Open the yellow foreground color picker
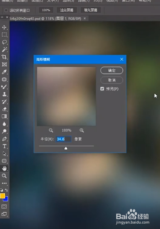 [x=3, y=196]
